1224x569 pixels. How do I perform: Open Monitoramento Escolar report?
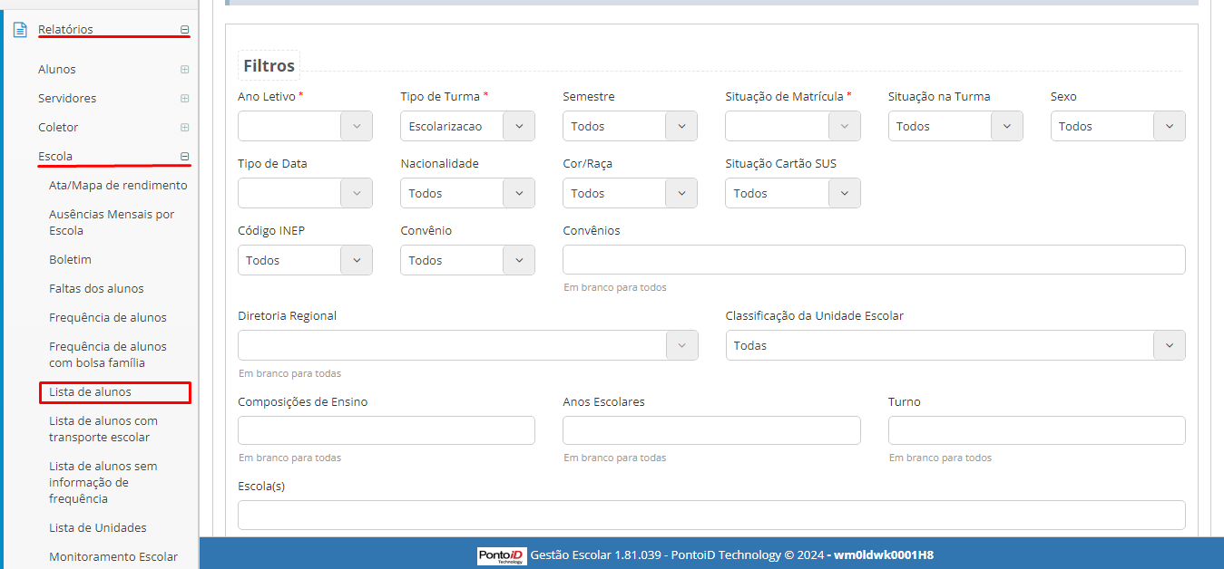[x=113, y=557]
